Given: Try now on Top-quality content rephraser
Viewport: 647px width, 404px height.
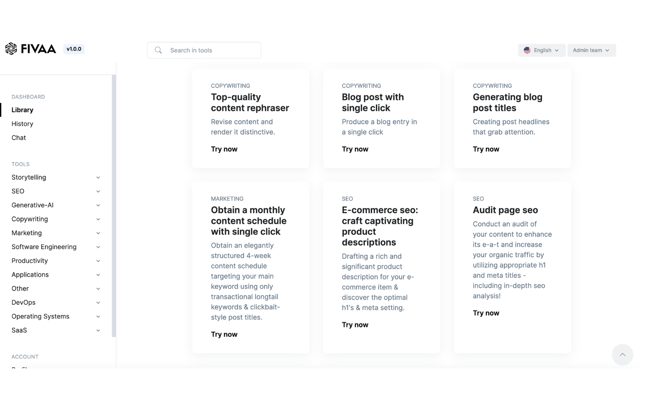Looking at the screenshot, I should [224, 149].
